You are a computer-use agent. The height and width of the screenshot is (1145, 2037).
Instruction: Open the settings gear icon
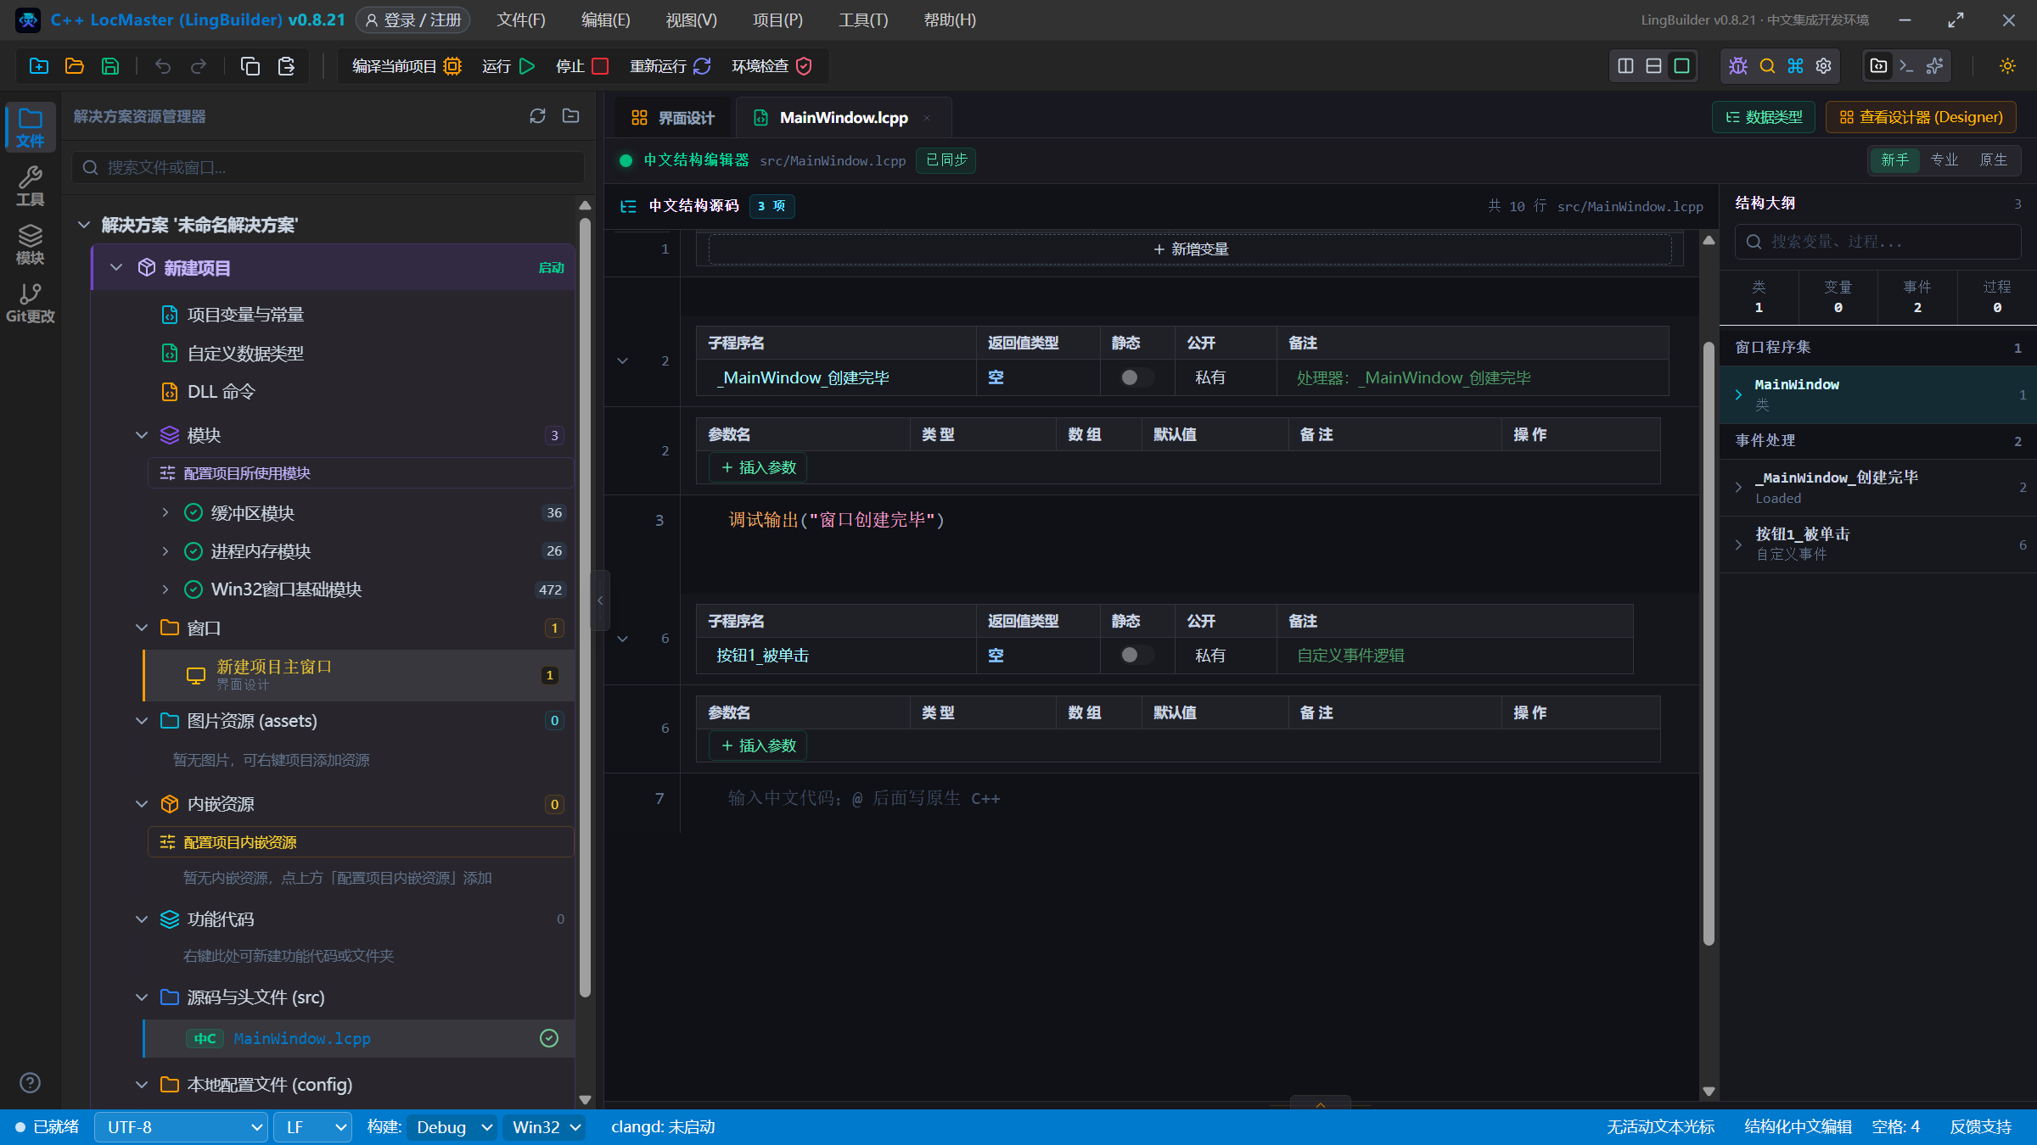[x=1823, y=66]
